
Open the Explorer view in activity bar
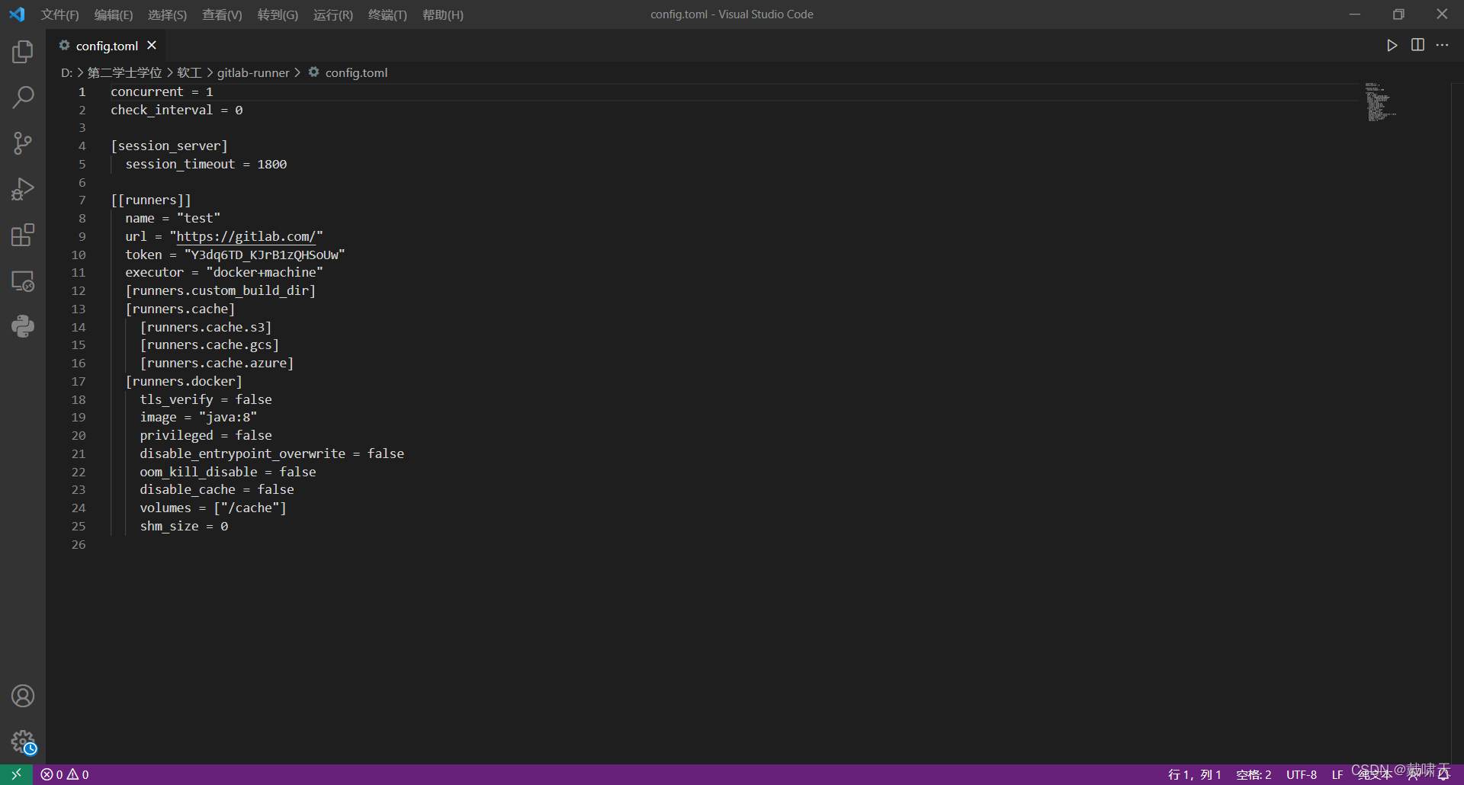23,52
